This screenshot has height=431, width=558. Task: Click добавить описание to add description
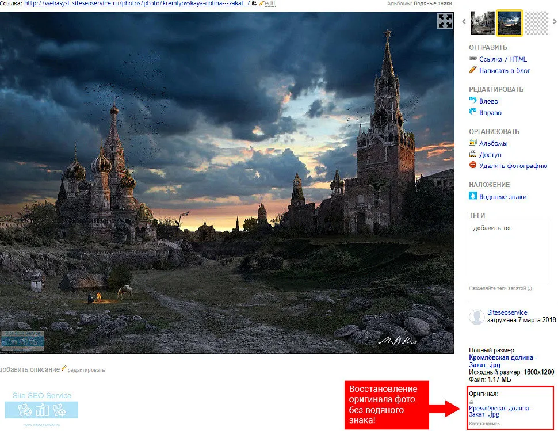30,369
